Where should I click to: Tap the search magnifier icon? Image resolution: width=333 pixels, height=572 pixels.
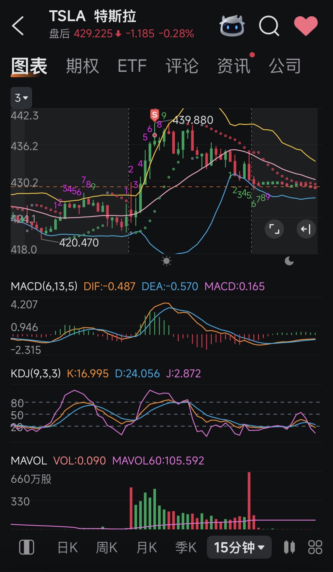click(269, 26)
